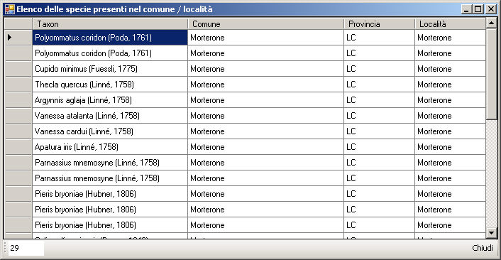Click the vertical scrollbar thumb
Image resolution: width=501 pixels, height=260 pixels.
coord(491,74)
